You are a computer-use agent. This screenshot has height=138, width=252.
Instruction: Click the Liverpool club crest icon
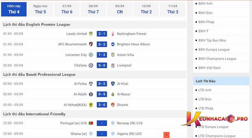pos(113,65)
